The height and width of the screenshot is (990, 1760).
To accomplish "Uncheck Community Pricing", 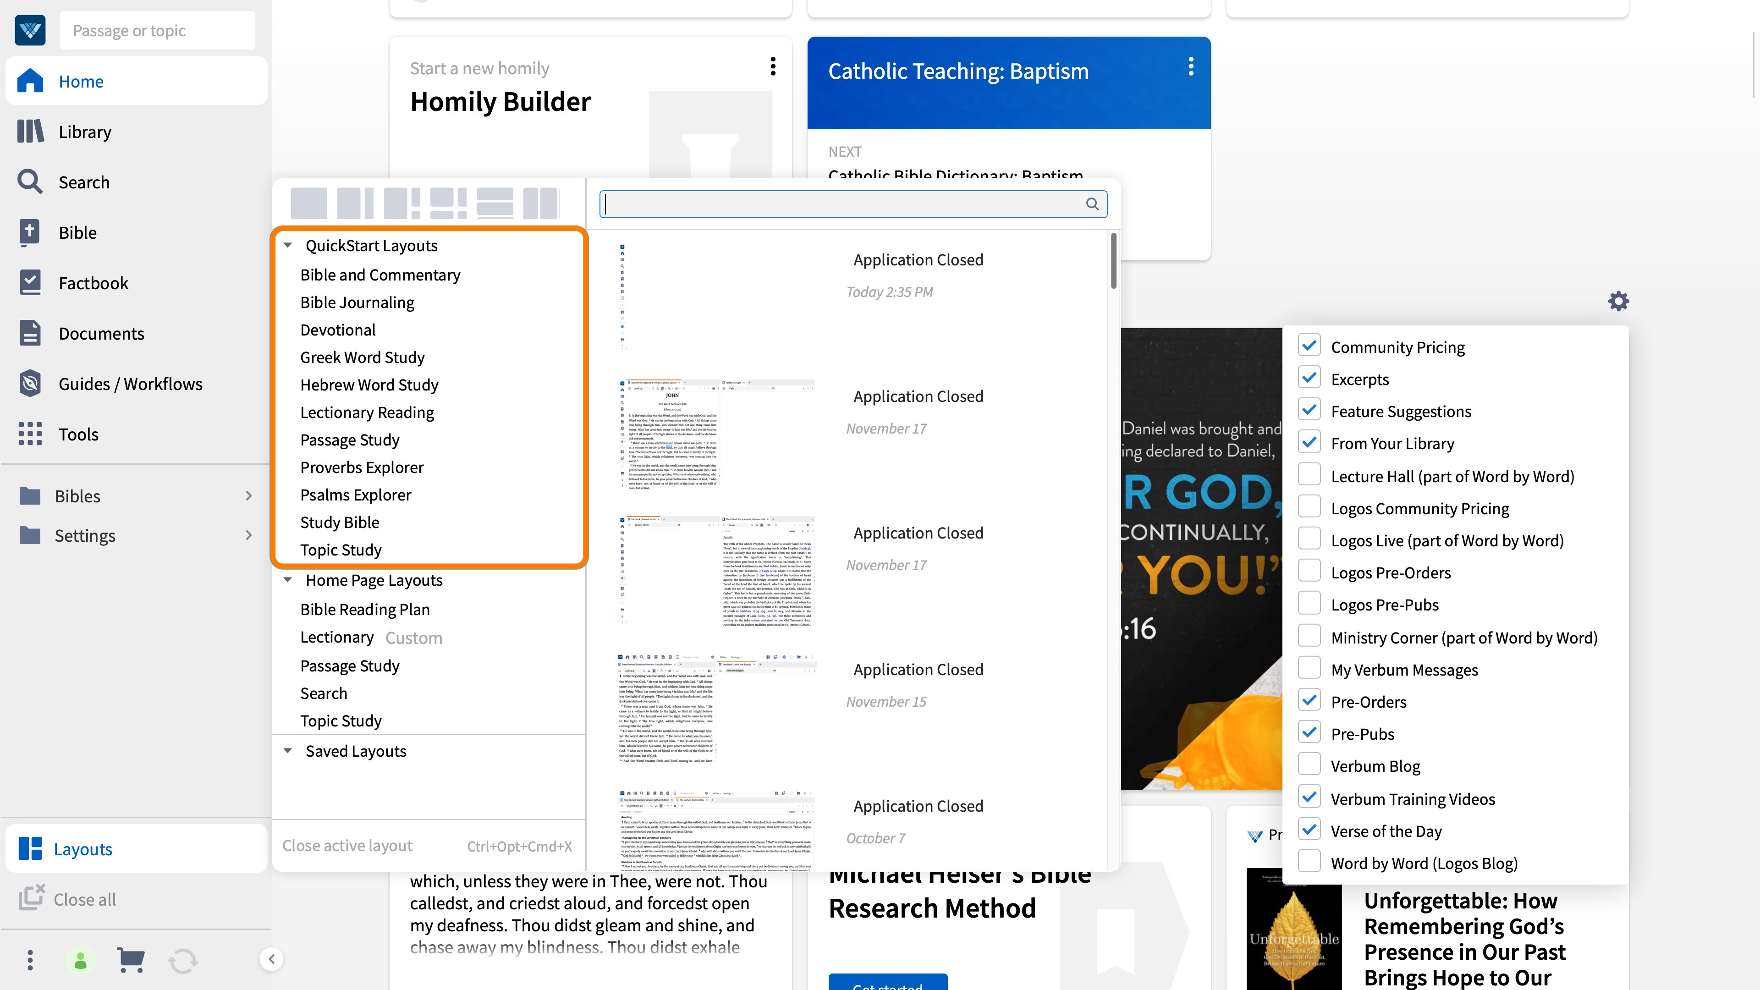I will 1309,345.
